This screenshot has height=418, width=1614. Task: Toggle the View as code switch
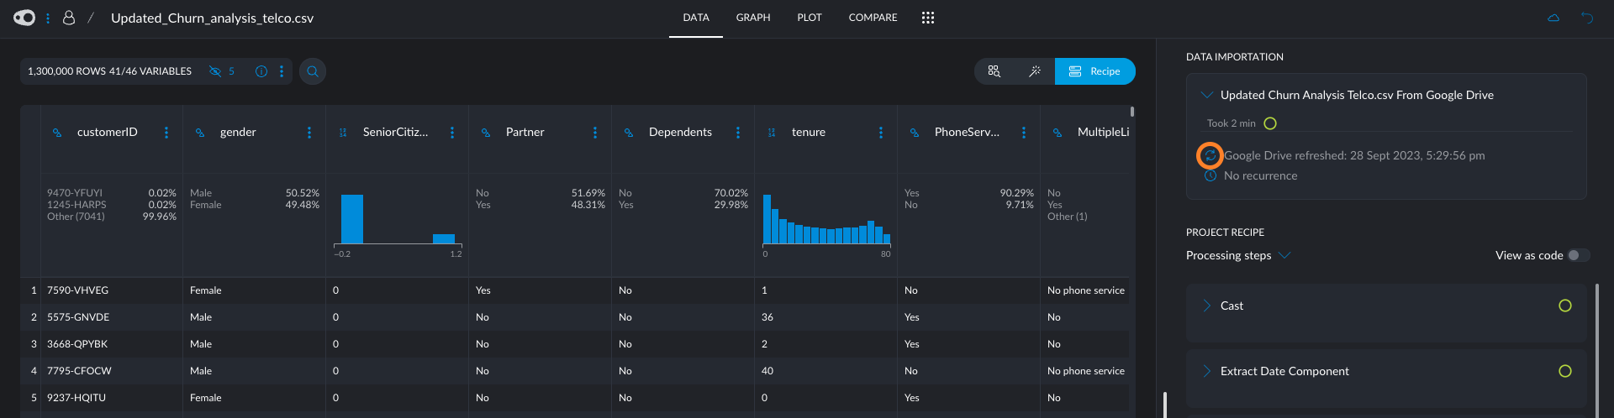click(1578, 255)
